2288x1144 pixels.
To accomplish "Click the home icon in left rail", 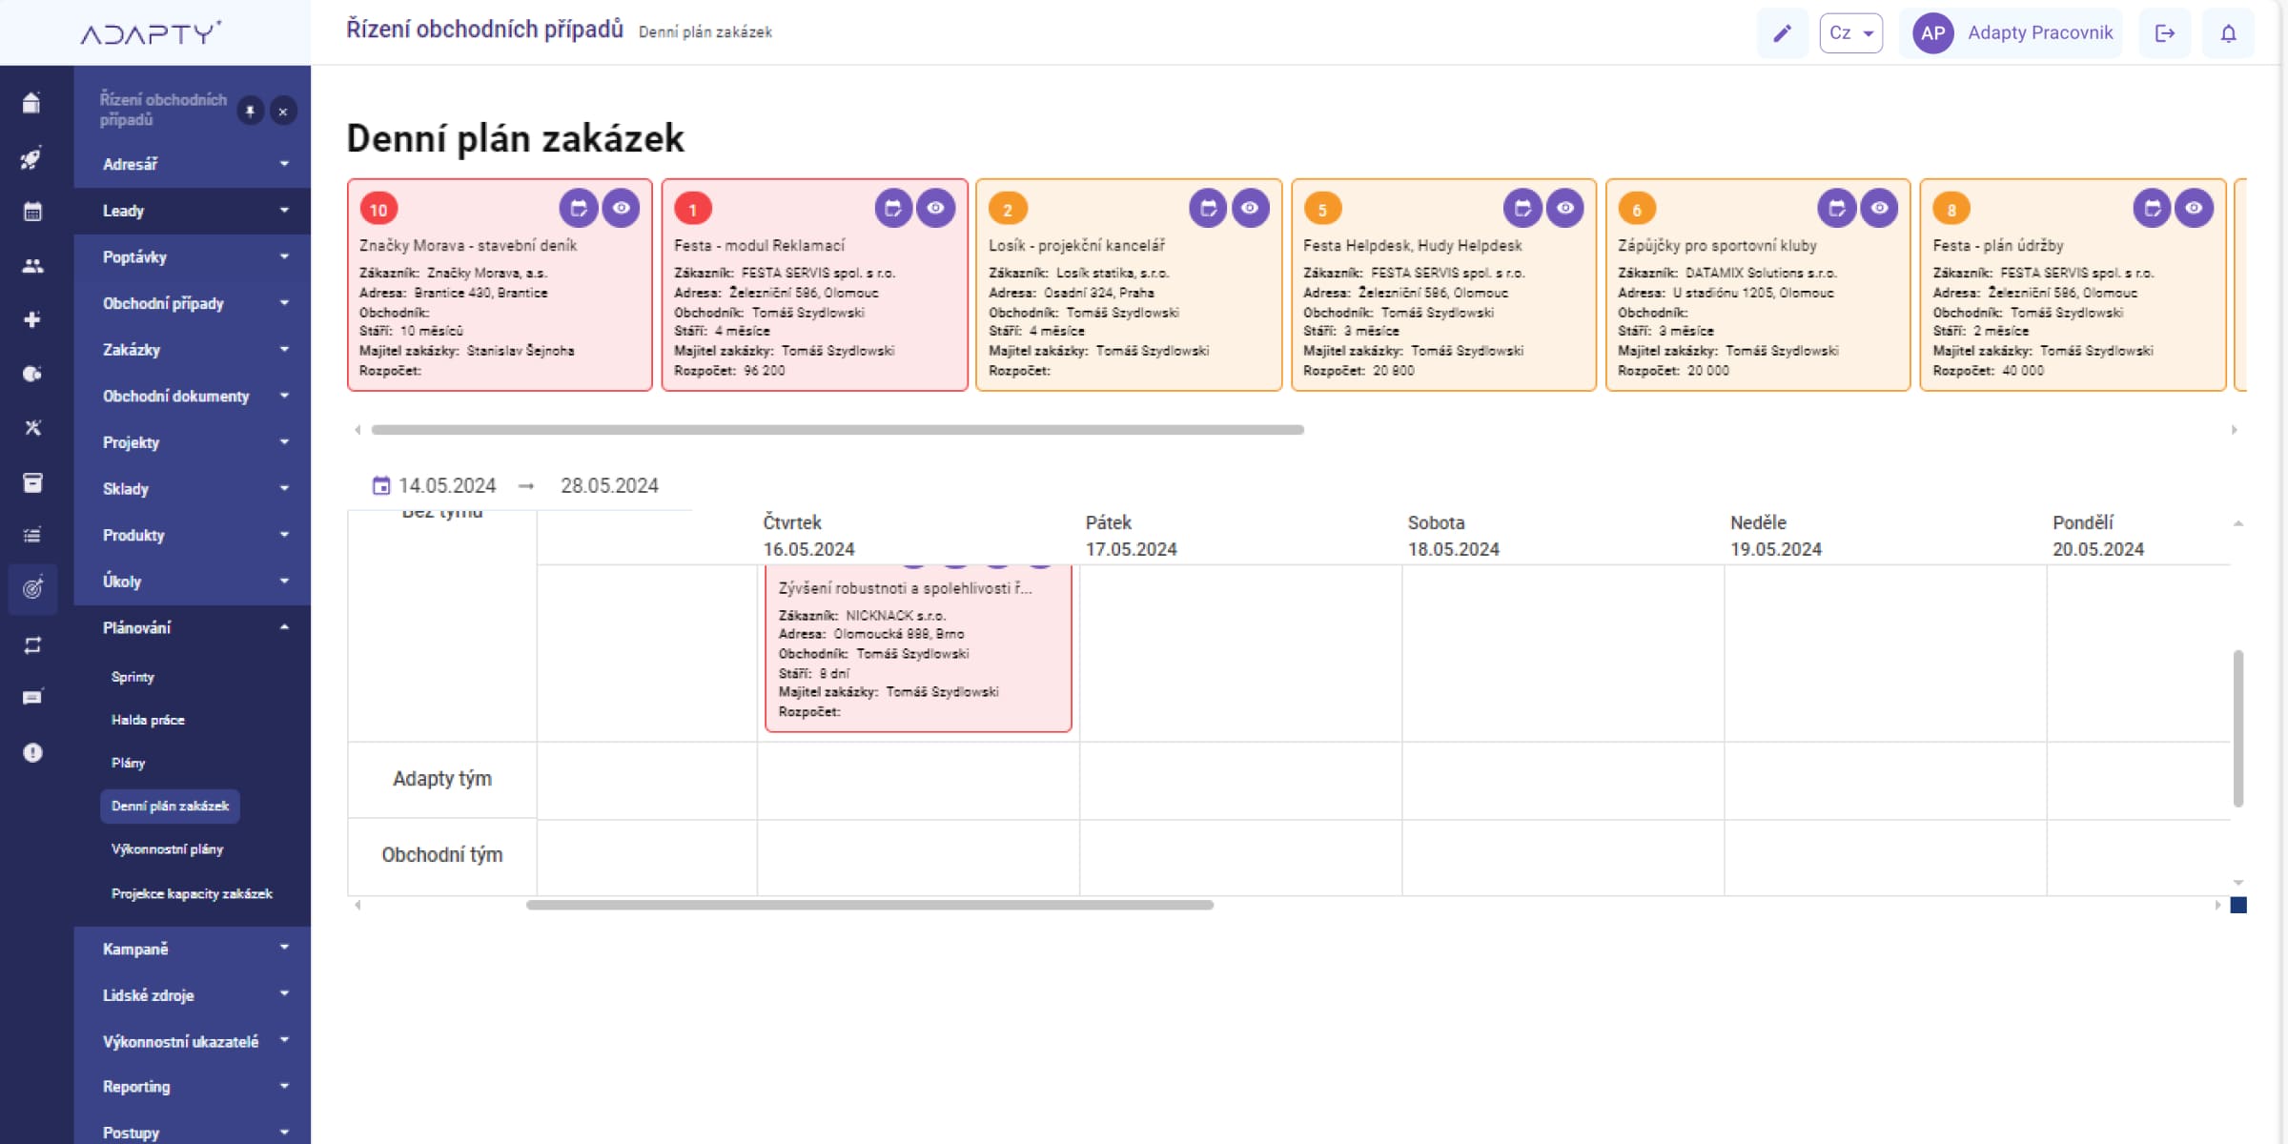I will click(31, 103).
